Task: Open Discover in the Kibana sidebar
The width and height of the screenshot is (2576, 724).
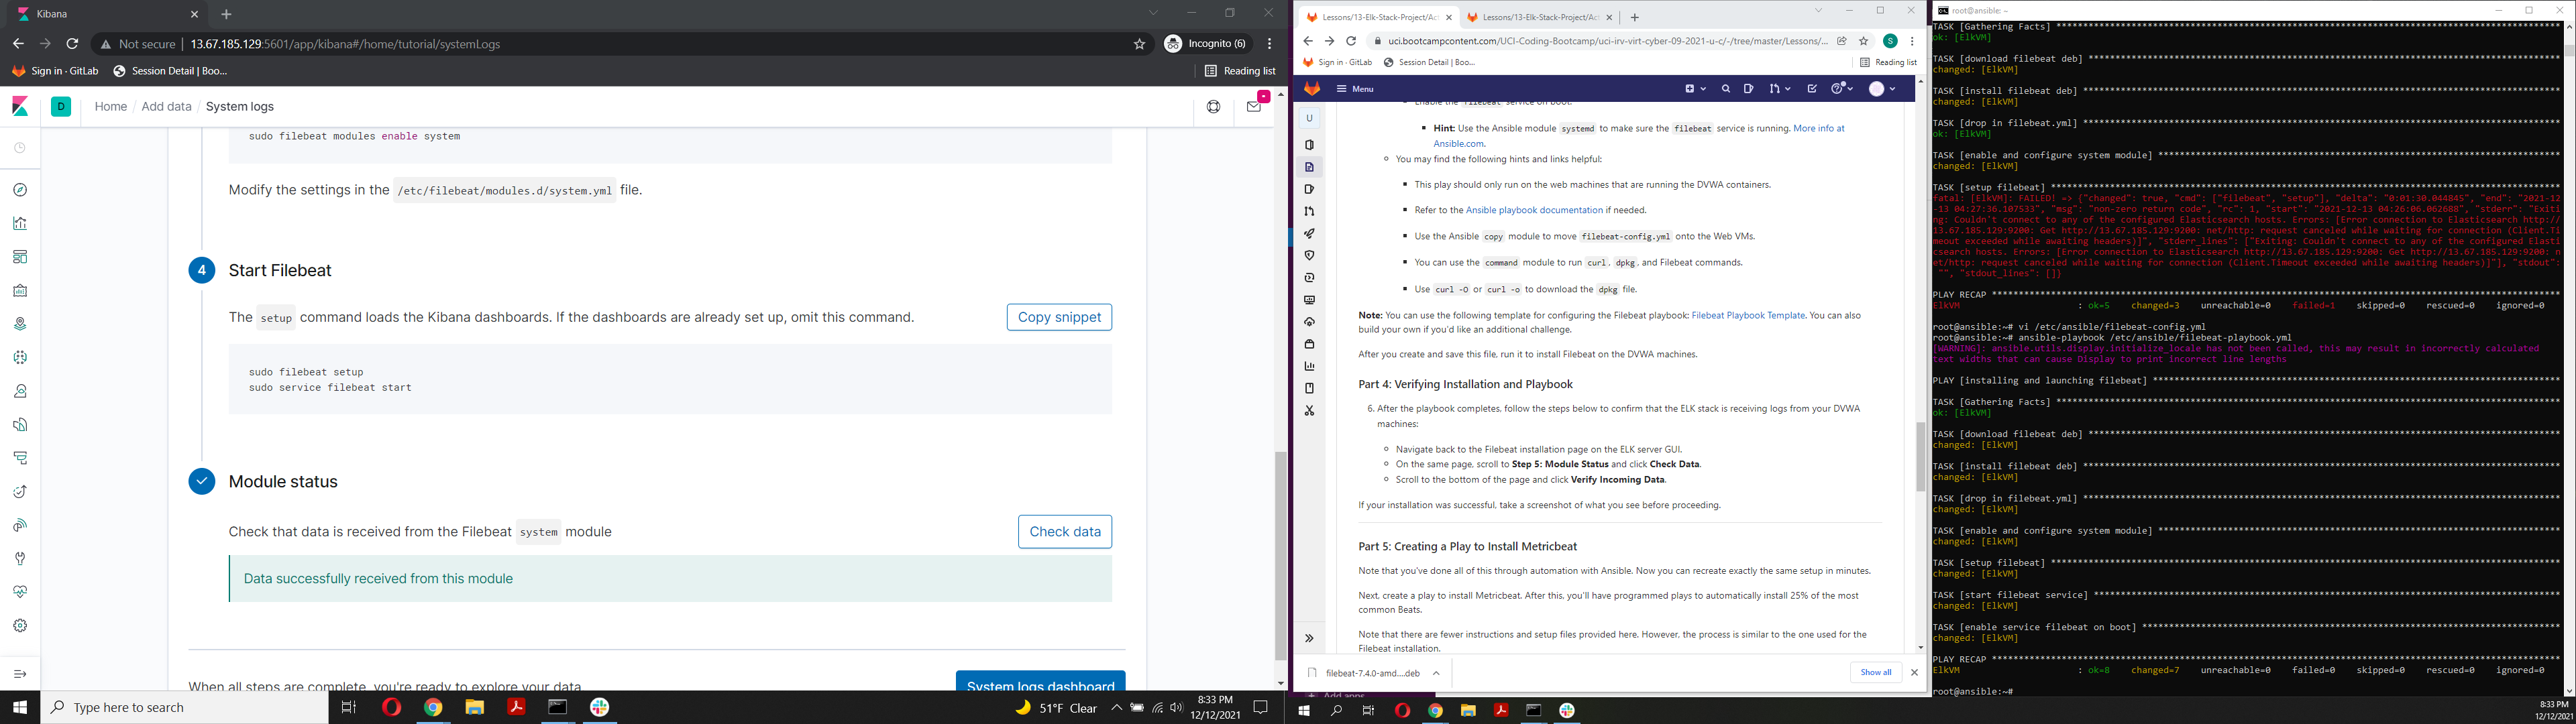Action: click(20, 190)
